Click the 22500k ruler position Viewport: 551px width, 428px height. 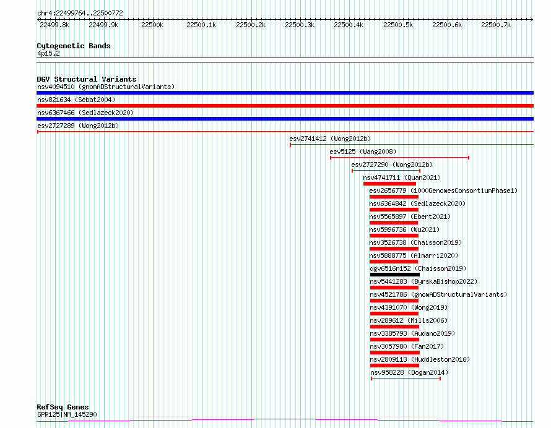pos(152,25)
